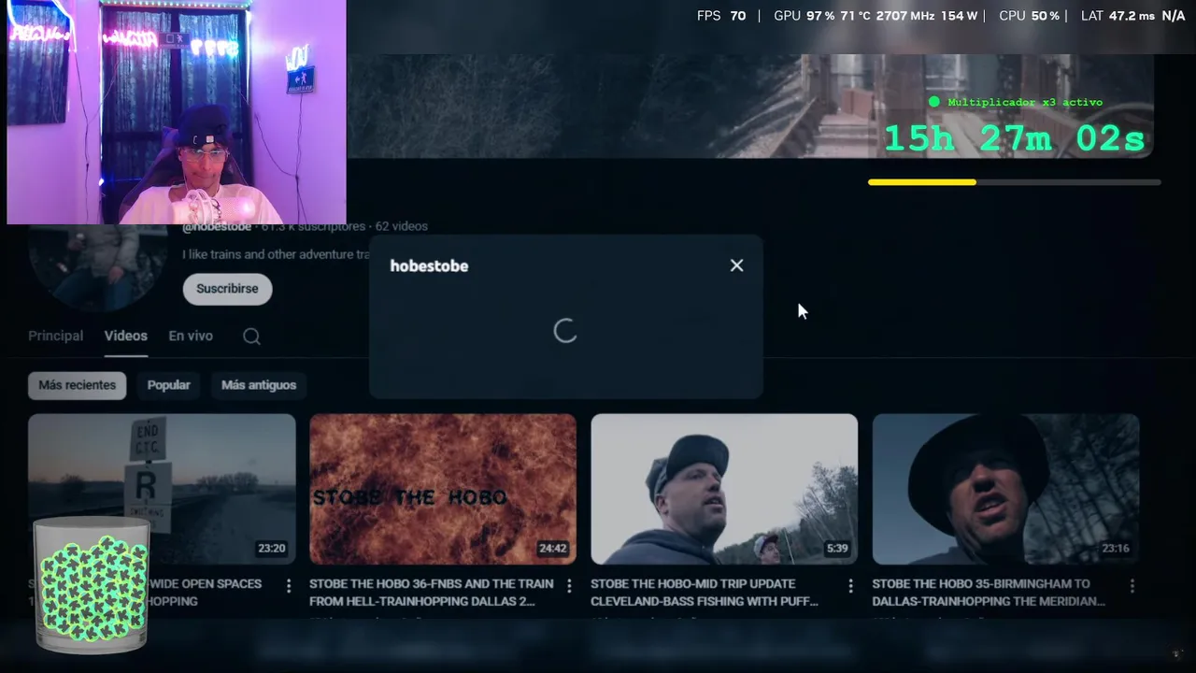Click the Suscribirse button
This screenshot has width=1196, height=673.
(227, 289)
